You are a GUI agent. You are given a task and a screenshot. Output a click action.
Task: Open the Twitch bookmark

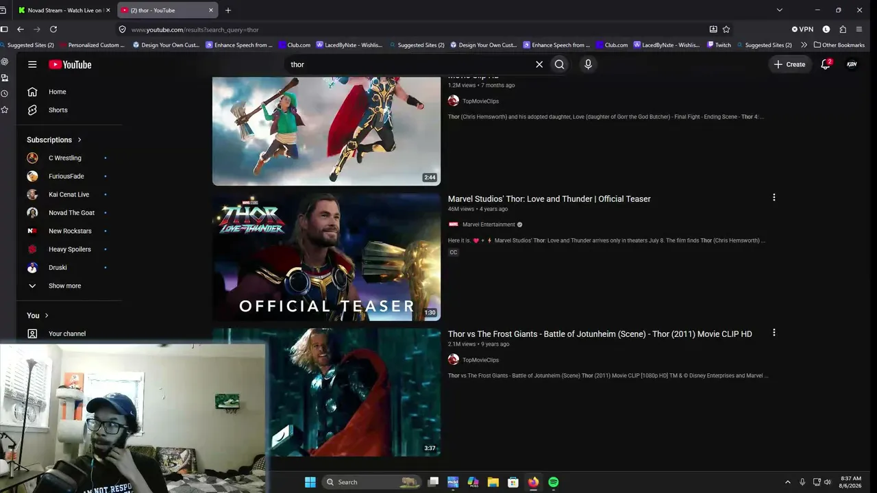[x=719, y=45]
